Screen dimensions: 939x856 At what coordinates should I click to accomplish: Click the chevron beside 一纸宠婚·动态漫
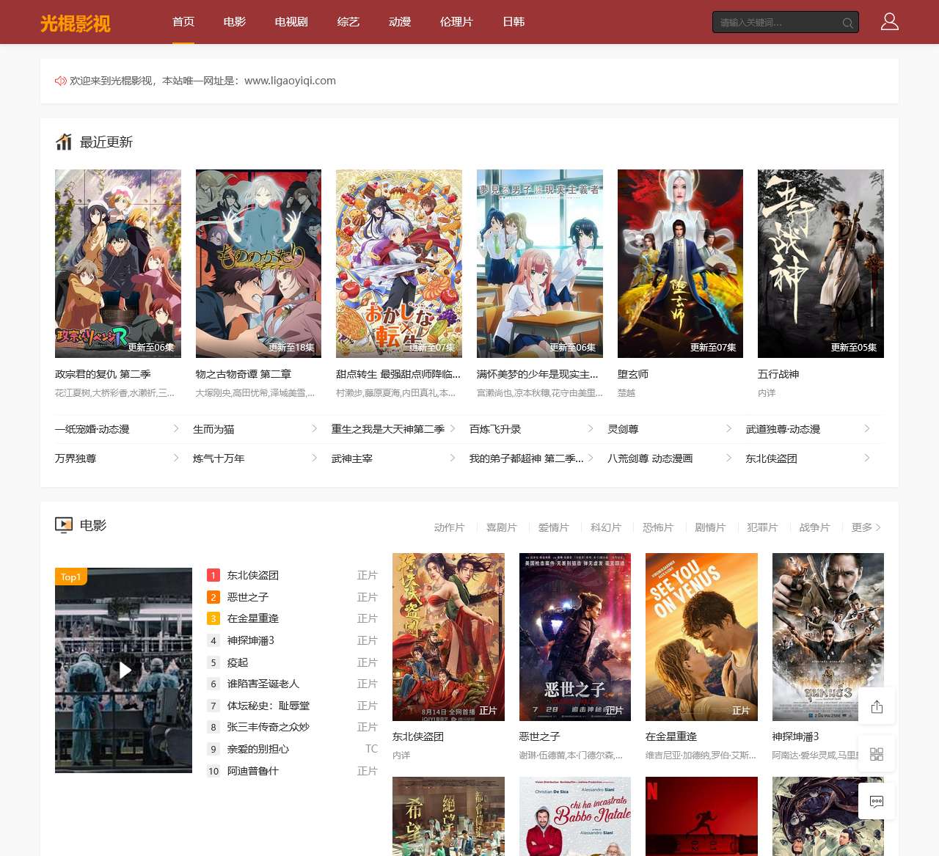pos(176,428)
